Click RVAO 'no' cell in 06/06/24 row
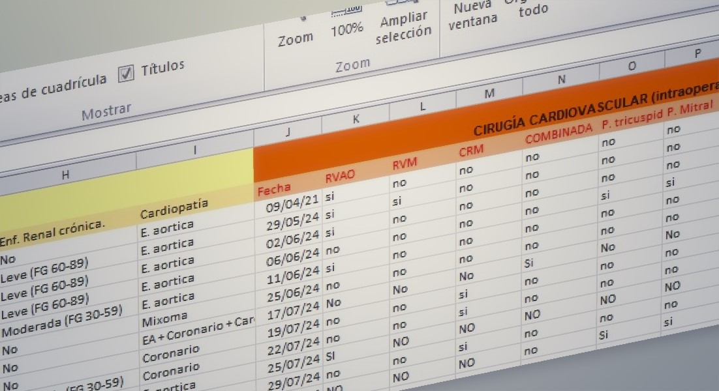Screen dimensions: 719x391 coord(333,250)
